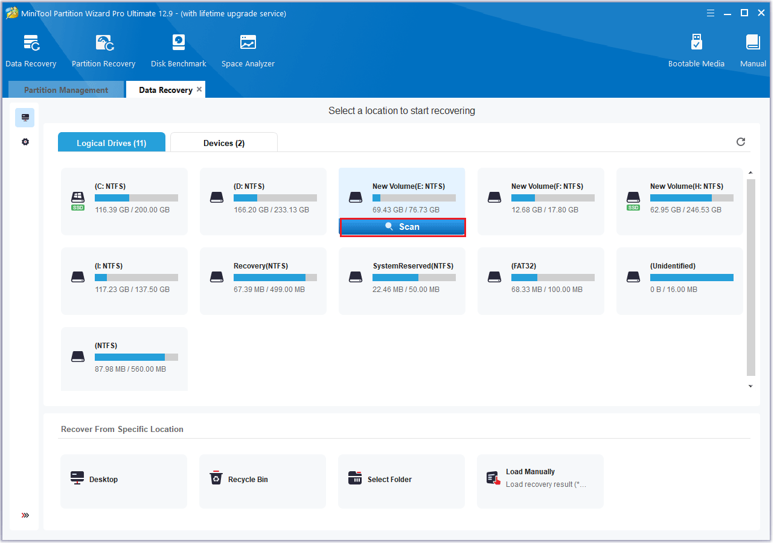This screenshot has width=774, height=543.
Task: Click New Volume H: usage bar
Action: (x=692, y=198)
